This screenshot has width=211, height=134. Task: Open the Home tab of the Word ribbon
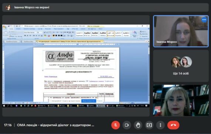pyautogui.click(x=11, y=29)
